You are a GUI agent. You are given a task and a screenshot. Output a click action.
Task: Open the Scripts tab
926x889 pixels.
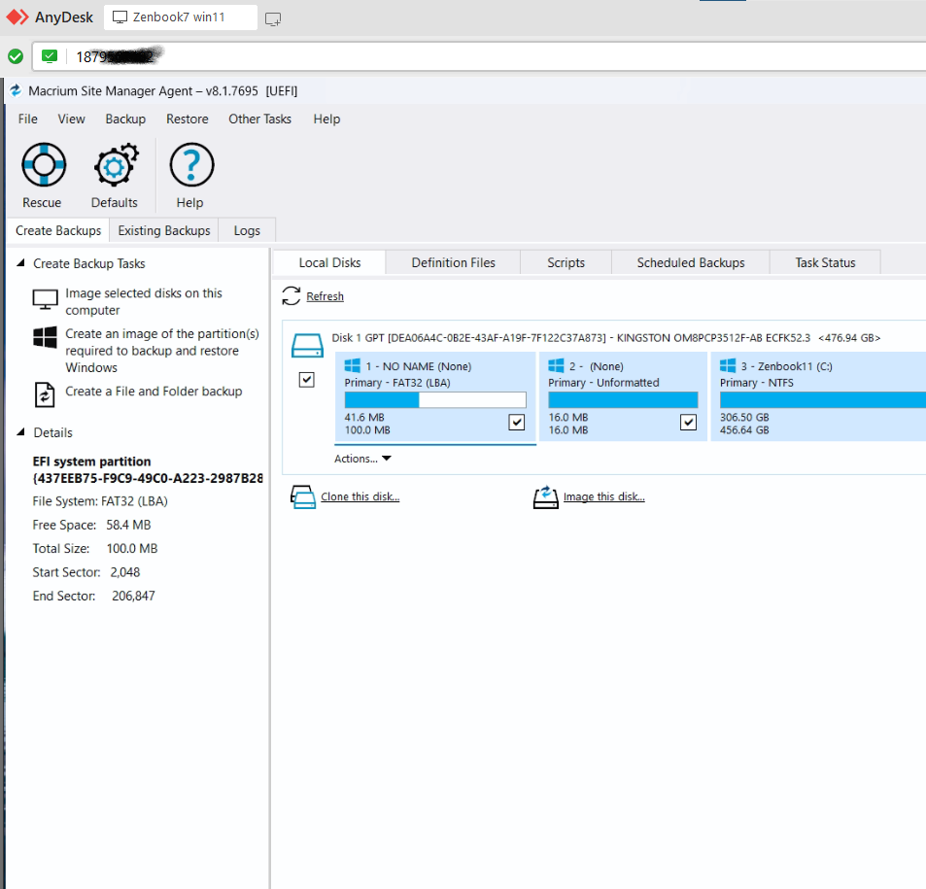566,262
